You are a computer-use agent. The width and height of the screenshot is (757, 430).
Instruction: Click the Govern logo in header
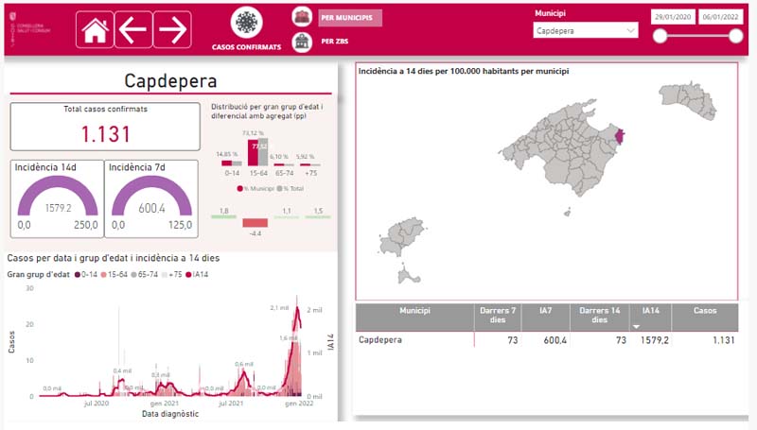pyautogui.click(x=30, y=29)
